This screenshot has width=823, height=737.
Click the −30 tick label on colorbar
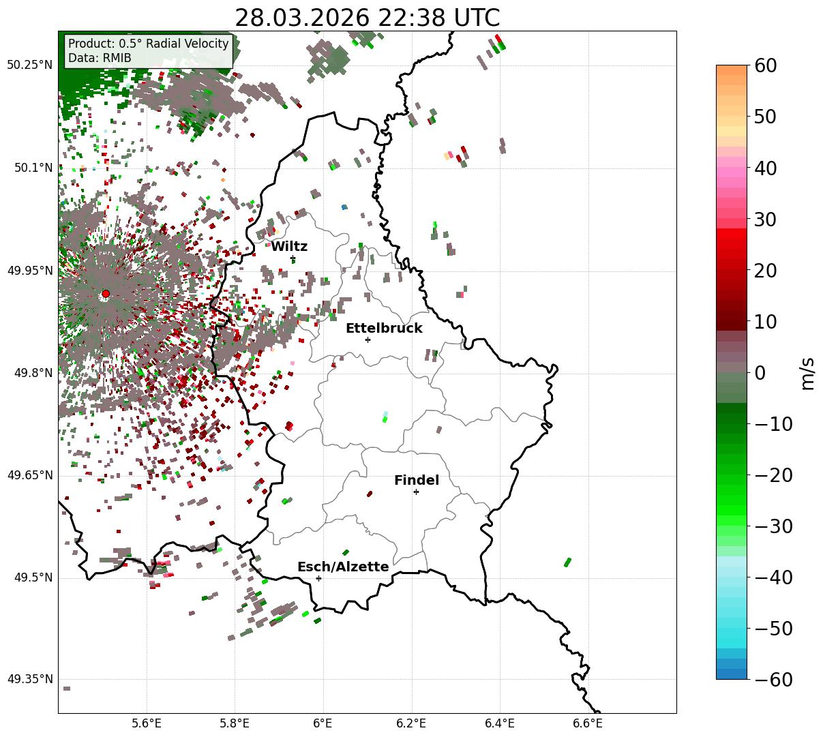coord(774,526)
